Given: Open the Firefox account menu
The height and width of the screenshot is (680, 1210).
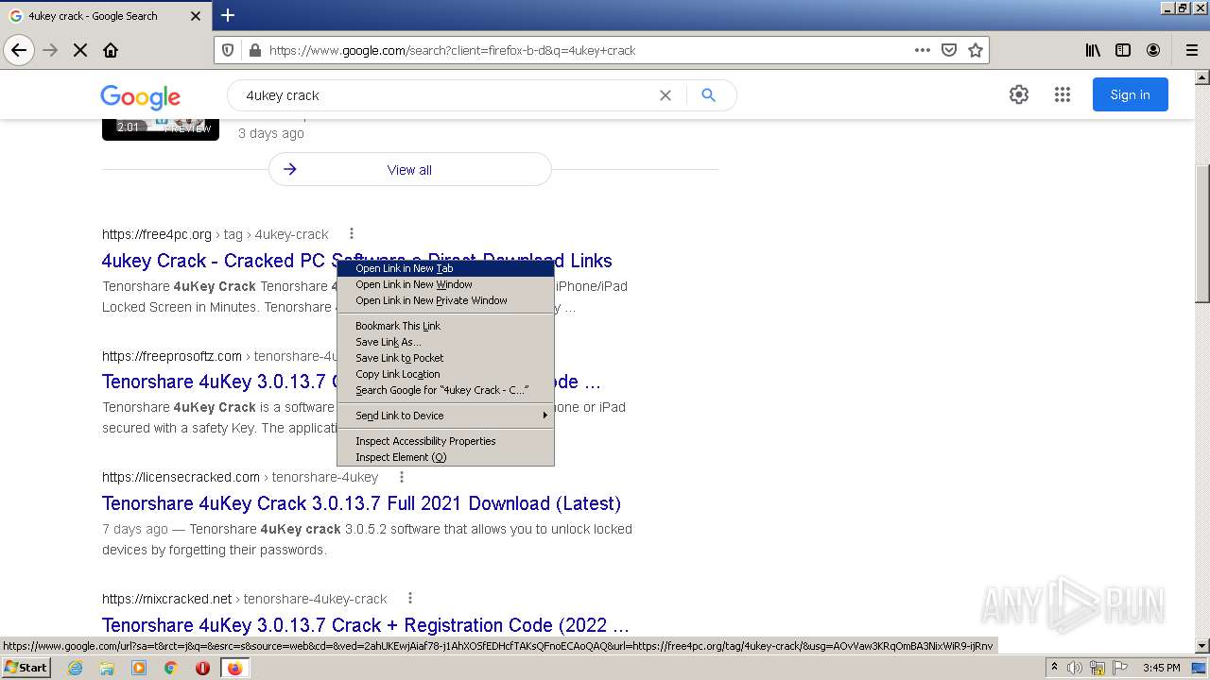Looking at the screenshot, I should pos(1153,50).
